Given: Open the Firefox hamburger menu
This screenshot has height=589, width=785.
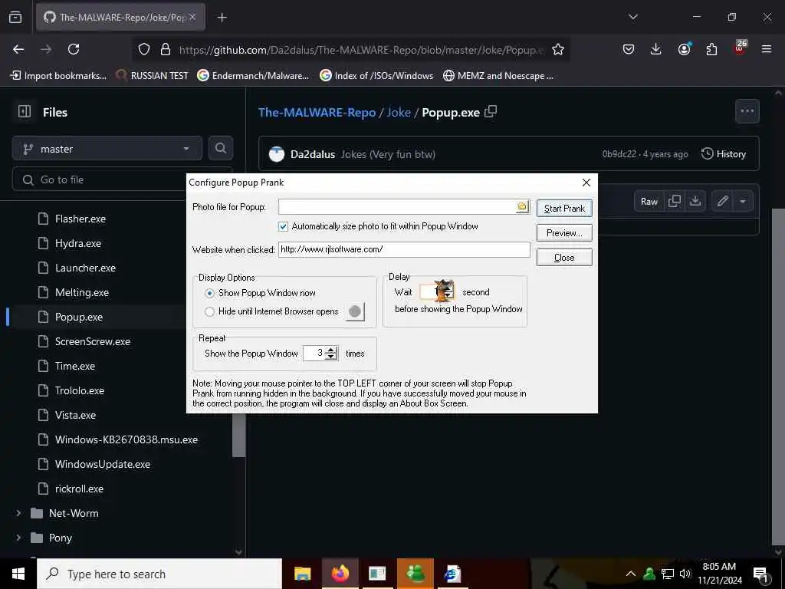Looking at the screenshot, I should (767, 49).
